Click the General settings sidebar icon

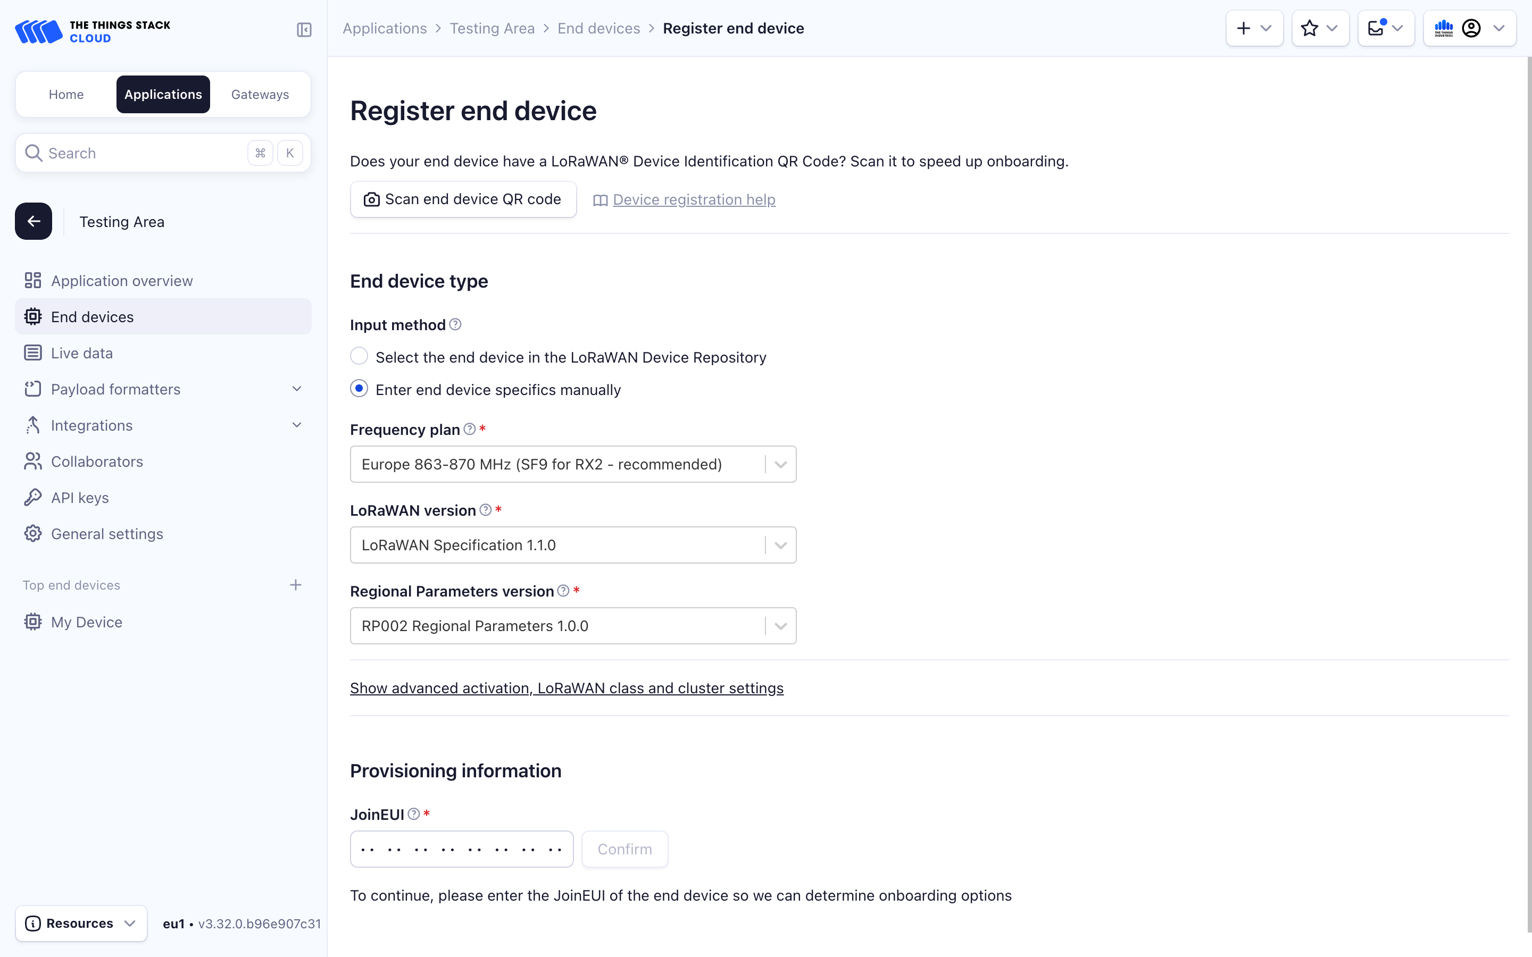tap(33, 533)
